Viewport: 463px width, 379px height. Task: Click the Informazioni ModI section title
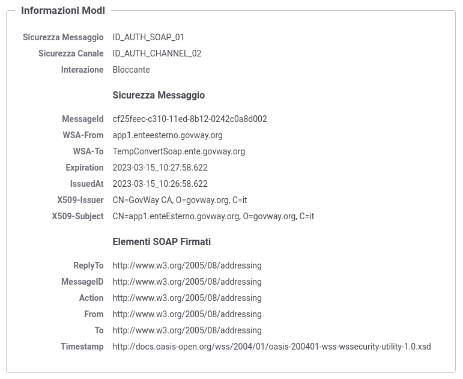[63, 10]
